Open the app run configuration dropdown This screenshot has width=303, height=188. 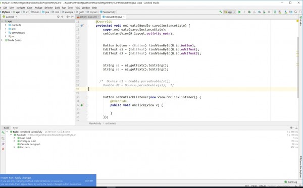[x=230, y=12]
